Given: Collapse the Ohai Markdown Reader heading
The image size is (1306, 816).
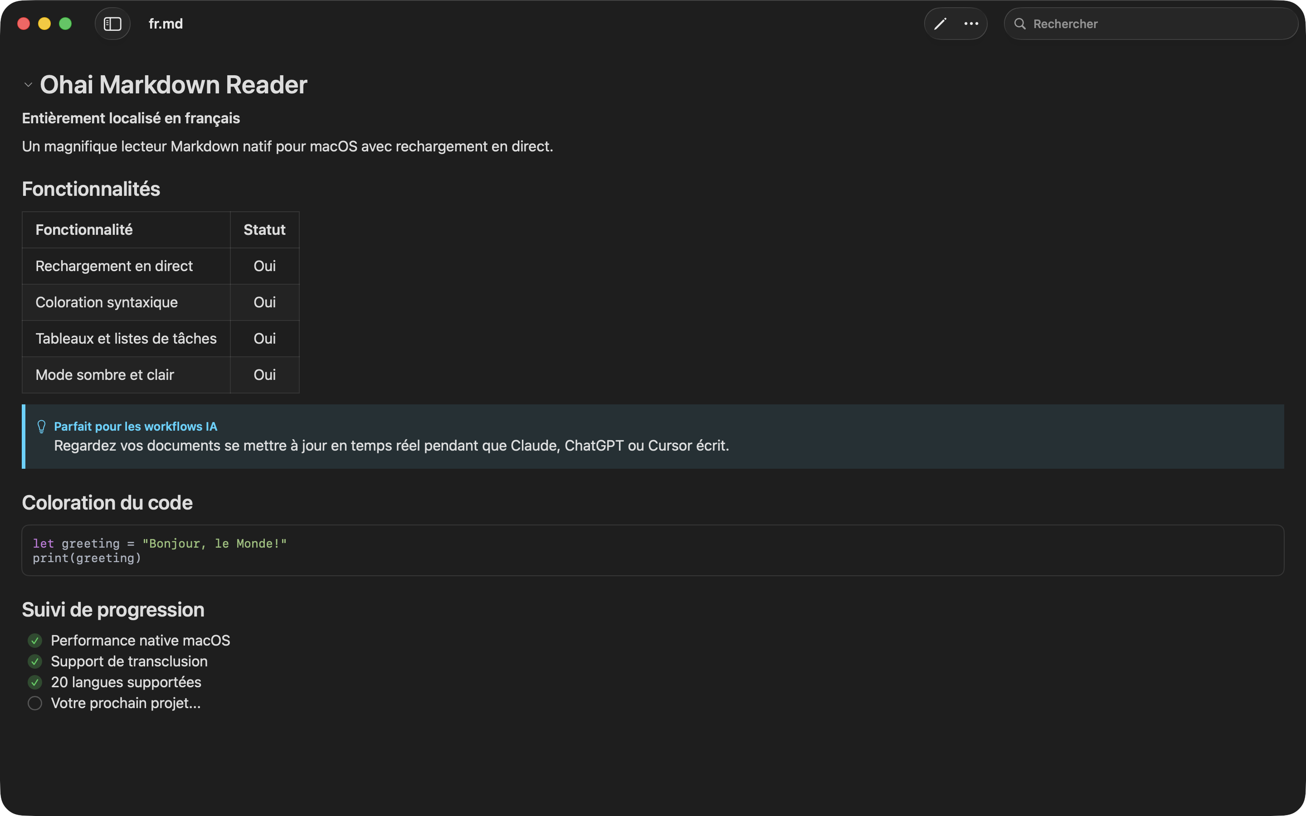Looking at the screenshot, I should (28, 85).
